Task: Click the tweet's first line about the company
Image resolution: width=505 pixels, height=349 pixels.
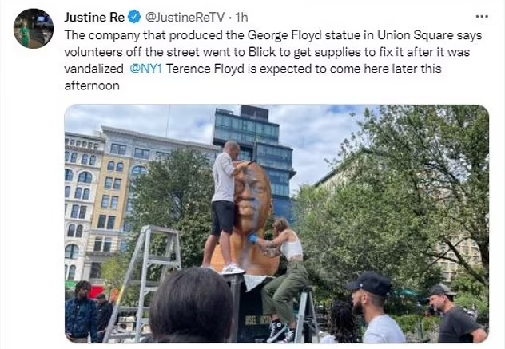Action: point(273,35)
